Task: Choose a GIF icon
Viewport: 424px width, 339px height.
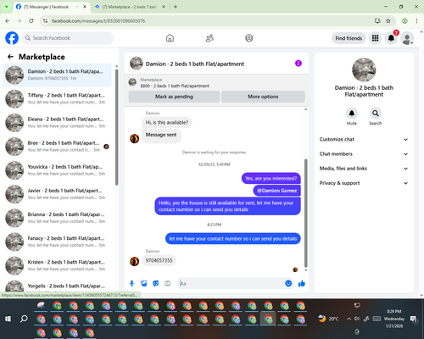Action: tap(168, 283)
